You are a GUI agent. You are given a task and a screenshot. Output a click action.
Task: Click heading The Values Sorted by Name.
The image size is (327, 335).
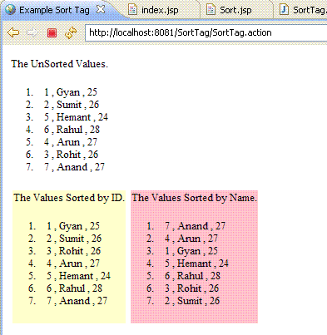[195, 198]
